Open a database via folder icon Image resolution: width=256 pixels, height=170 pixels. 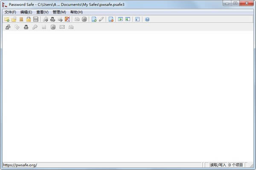pos(14,19)
